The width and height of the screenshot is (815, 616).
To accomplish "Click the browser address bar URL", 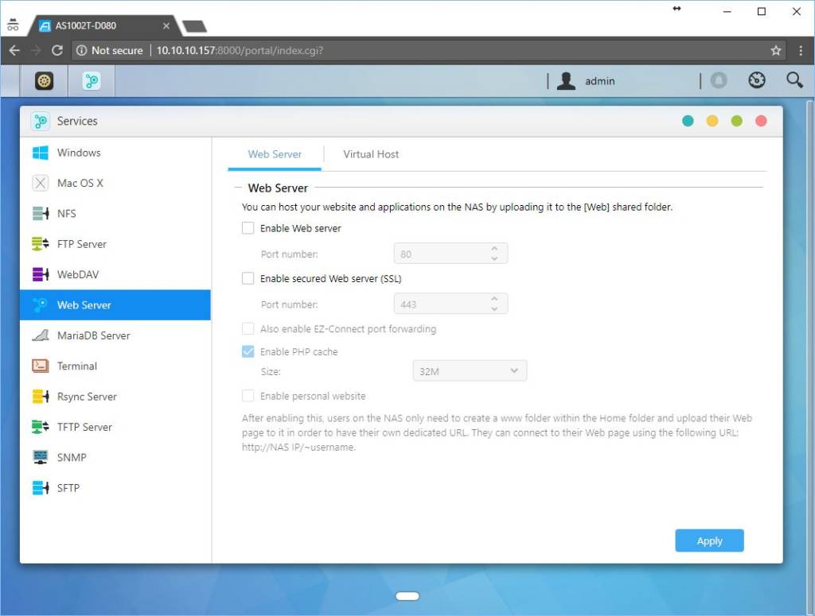I will coord(239,50).
